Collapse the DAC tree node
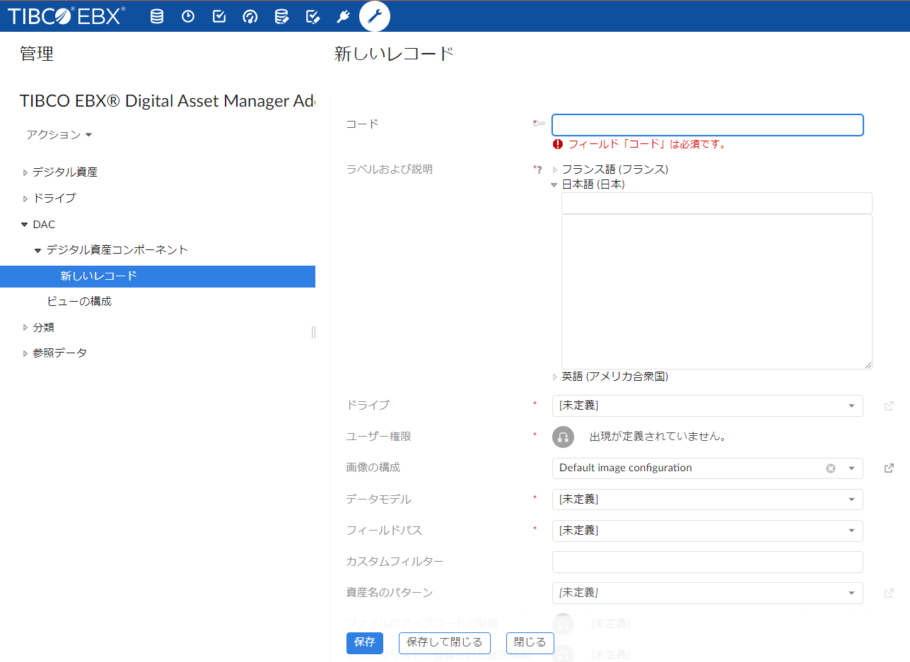The image size is (910, 662). click(x=25, y=225)
